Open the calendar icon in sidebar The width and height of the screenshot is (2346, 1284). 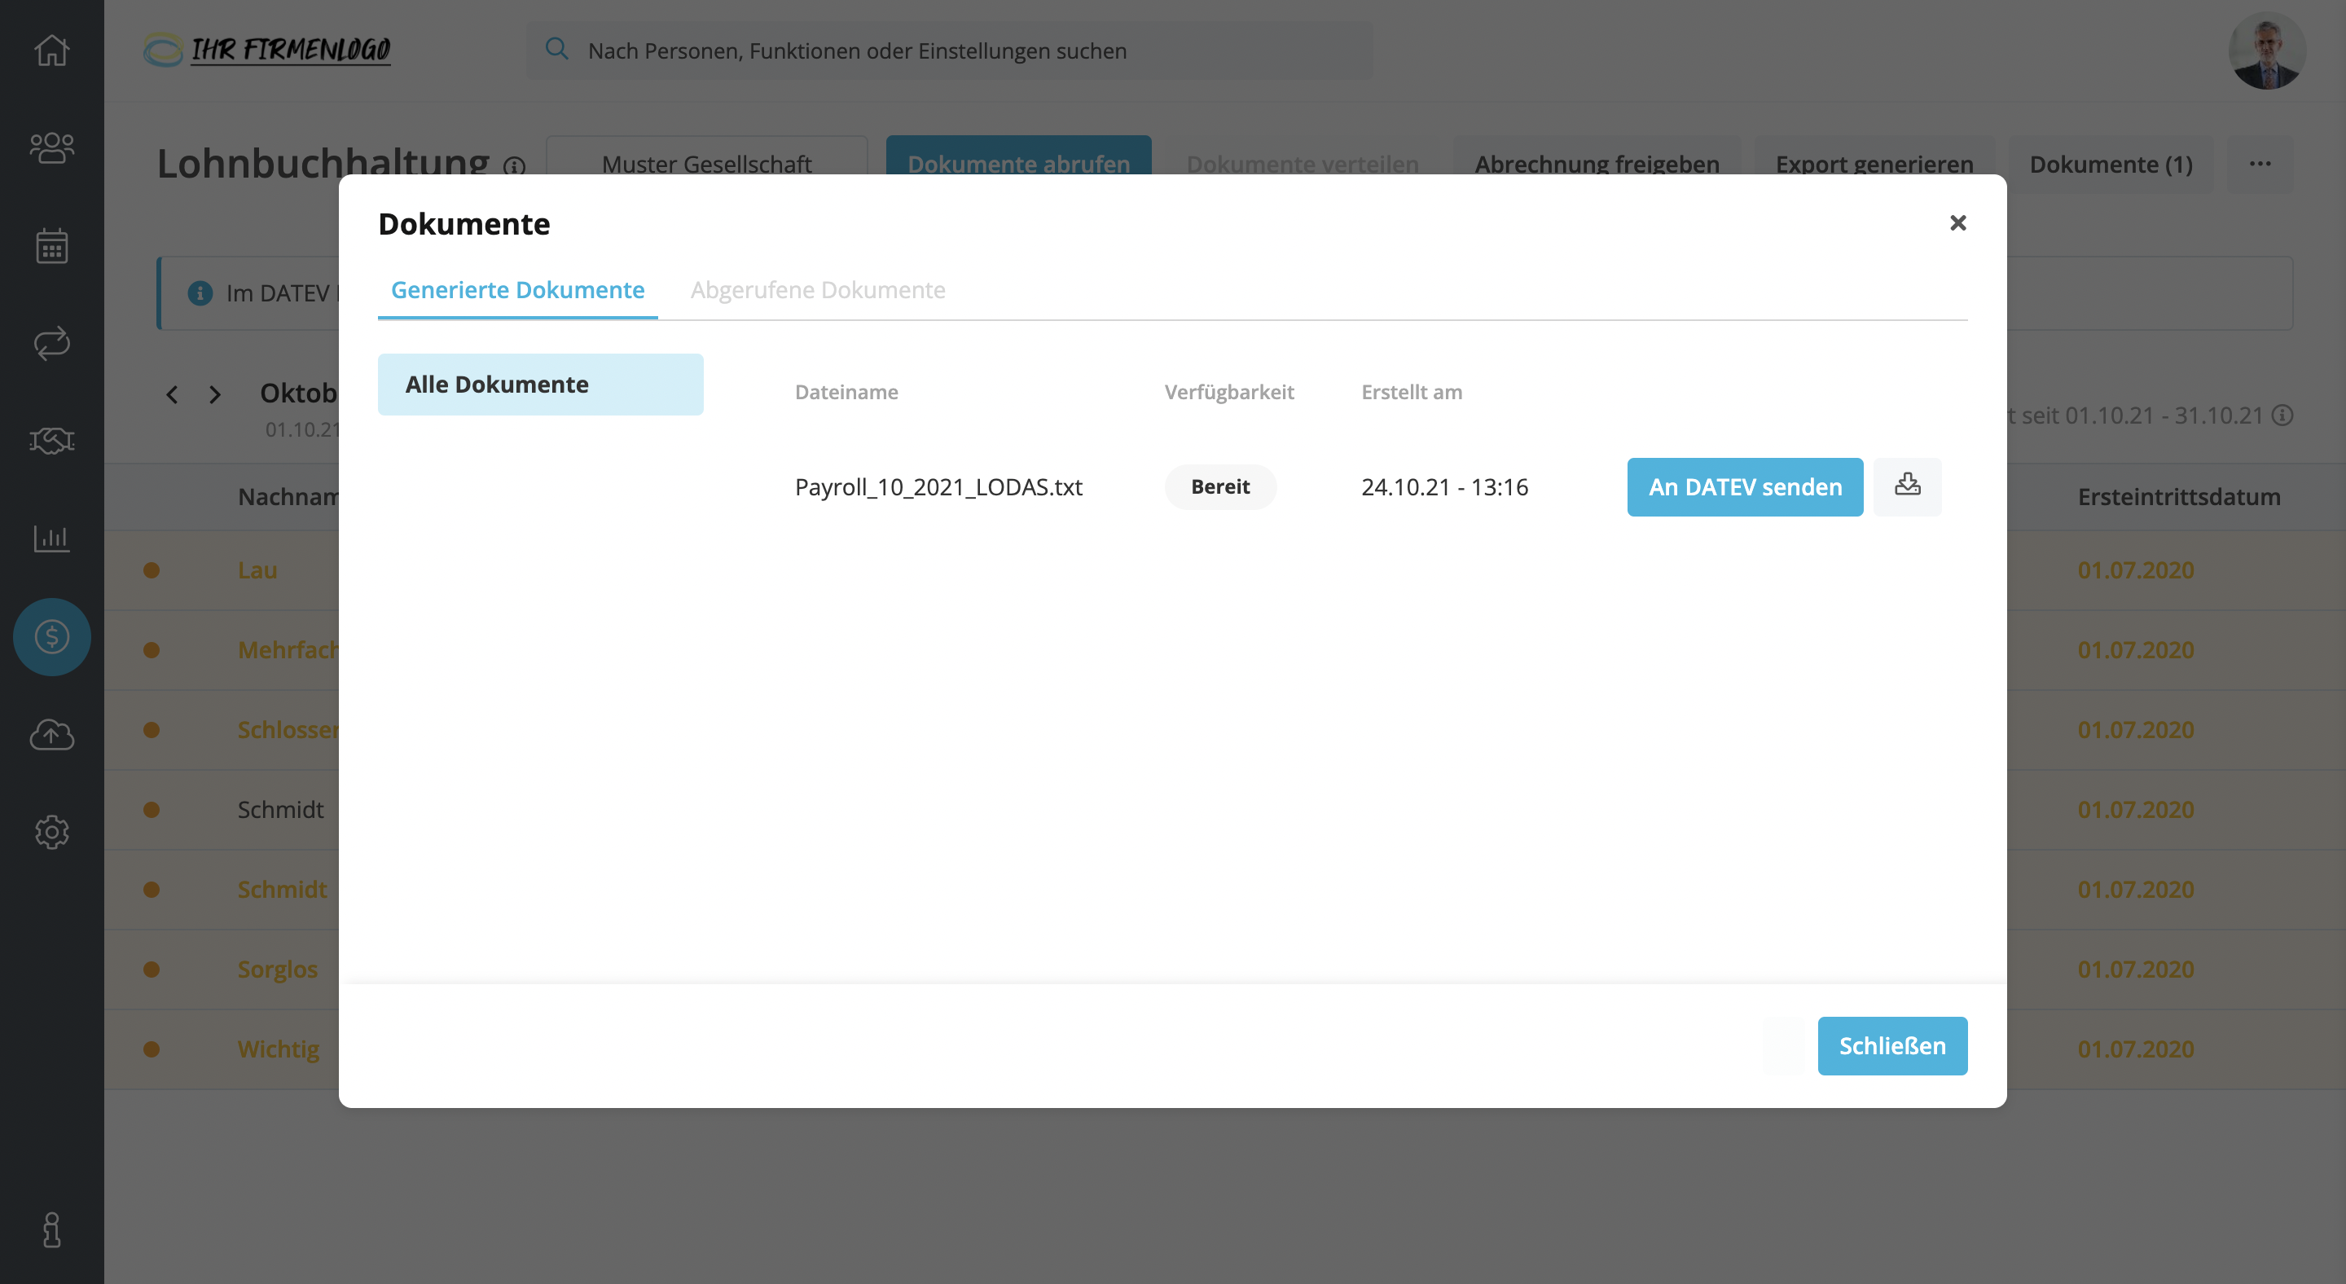coord(52,246)
